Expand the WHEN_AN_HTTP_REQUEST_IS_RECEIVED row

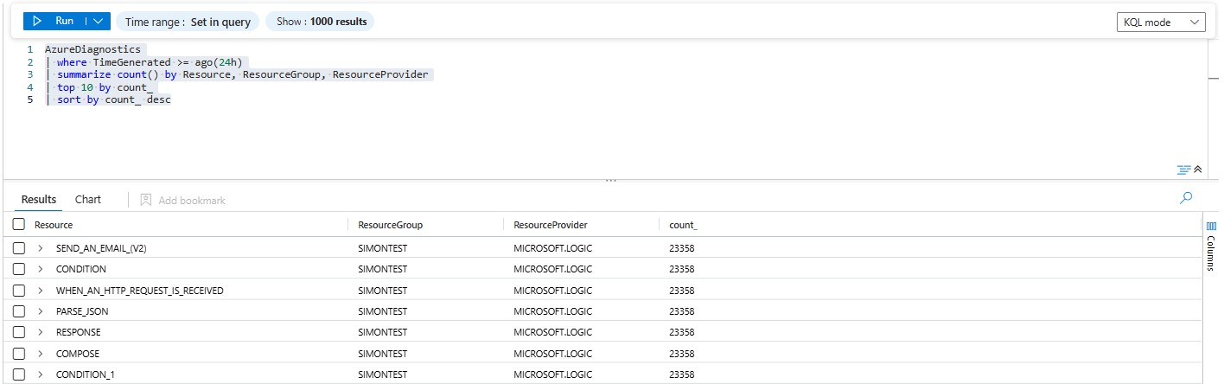[x=40, y=291]
